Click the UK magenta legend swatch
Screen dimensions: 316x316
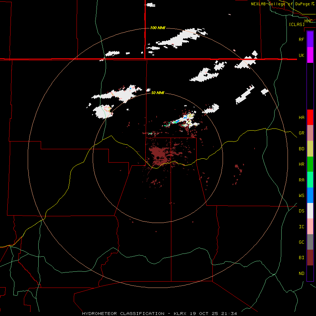tap(310, 55)
